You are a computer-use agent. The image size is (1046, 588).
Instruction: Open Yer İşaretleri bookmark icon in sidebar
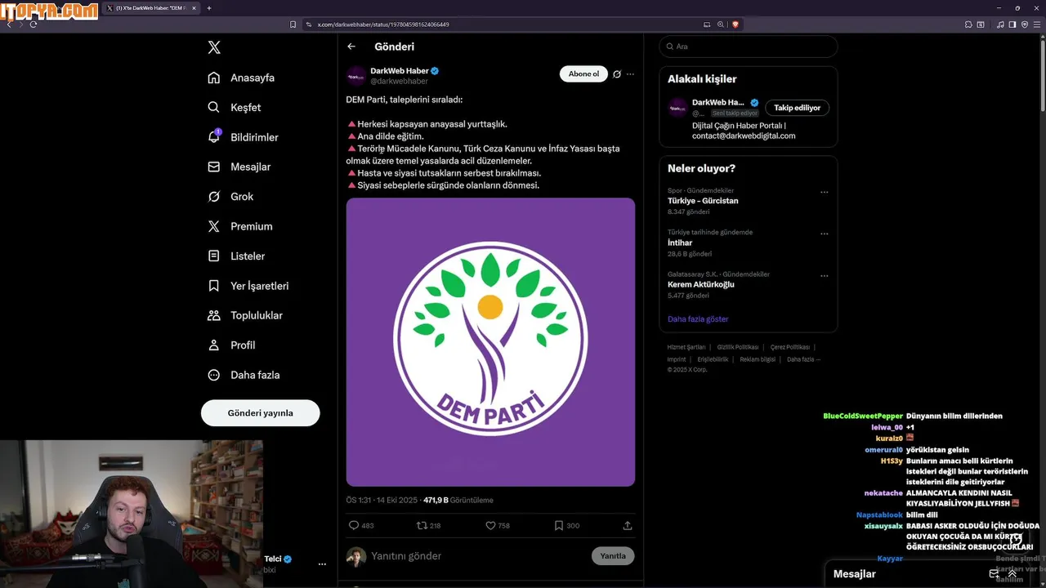tap(213, 286)
